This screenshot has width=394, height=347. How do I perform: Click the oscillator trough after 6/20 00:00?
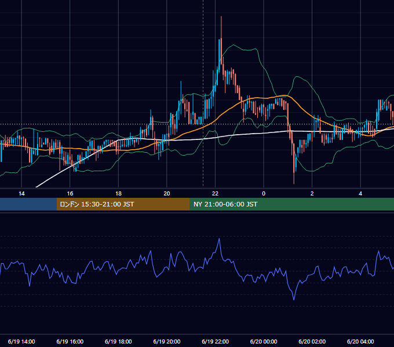tap(294, 300)
